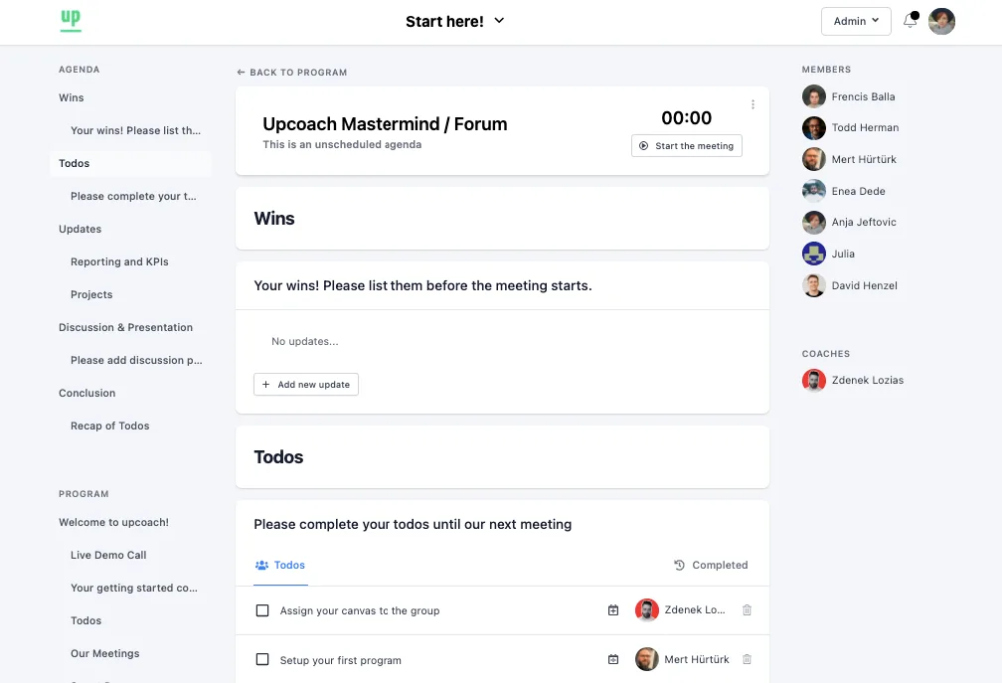Screen dimensions: 1002x683
Task: Click the Add new update button
Action: click(x=305, y=384)
